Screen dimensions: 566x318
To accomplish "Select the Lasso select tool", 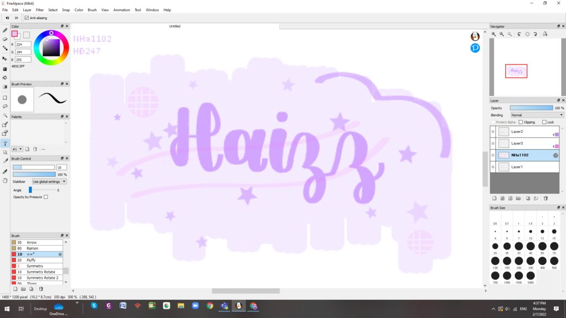I will coord(5,107).
